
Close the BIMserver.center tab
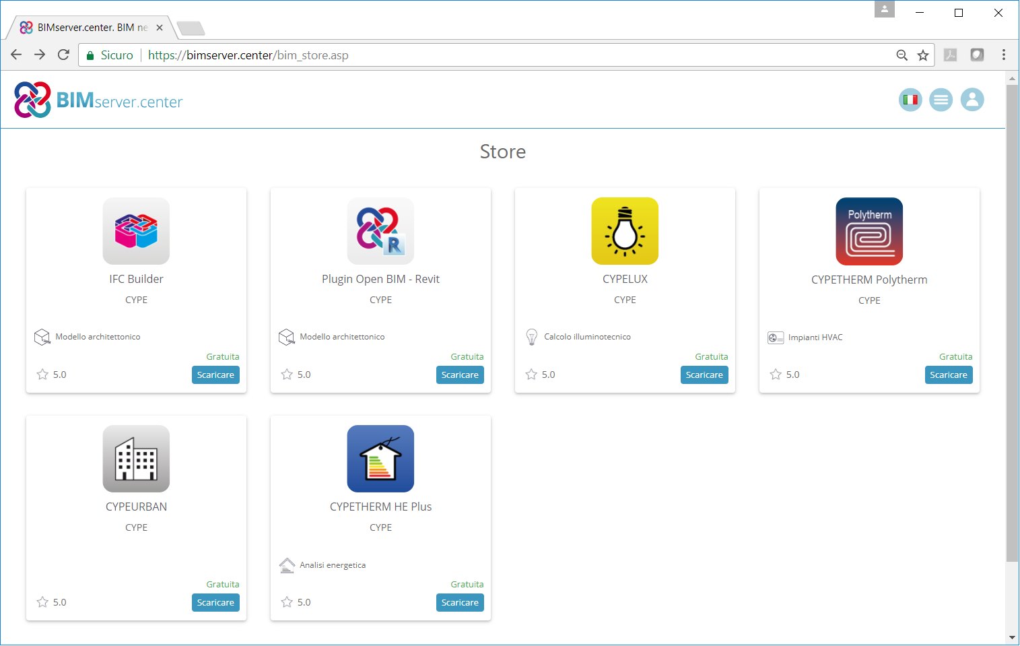(x=160, y=28)
